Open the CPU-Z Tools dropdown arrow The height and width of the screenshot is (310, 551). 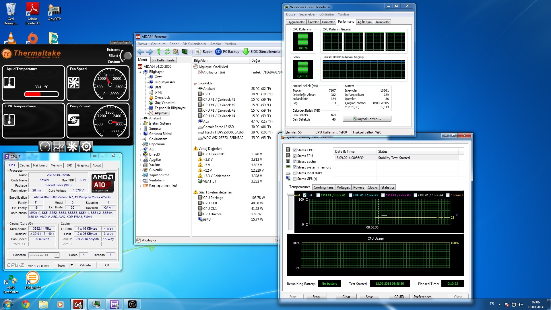[x=71, y=265]
